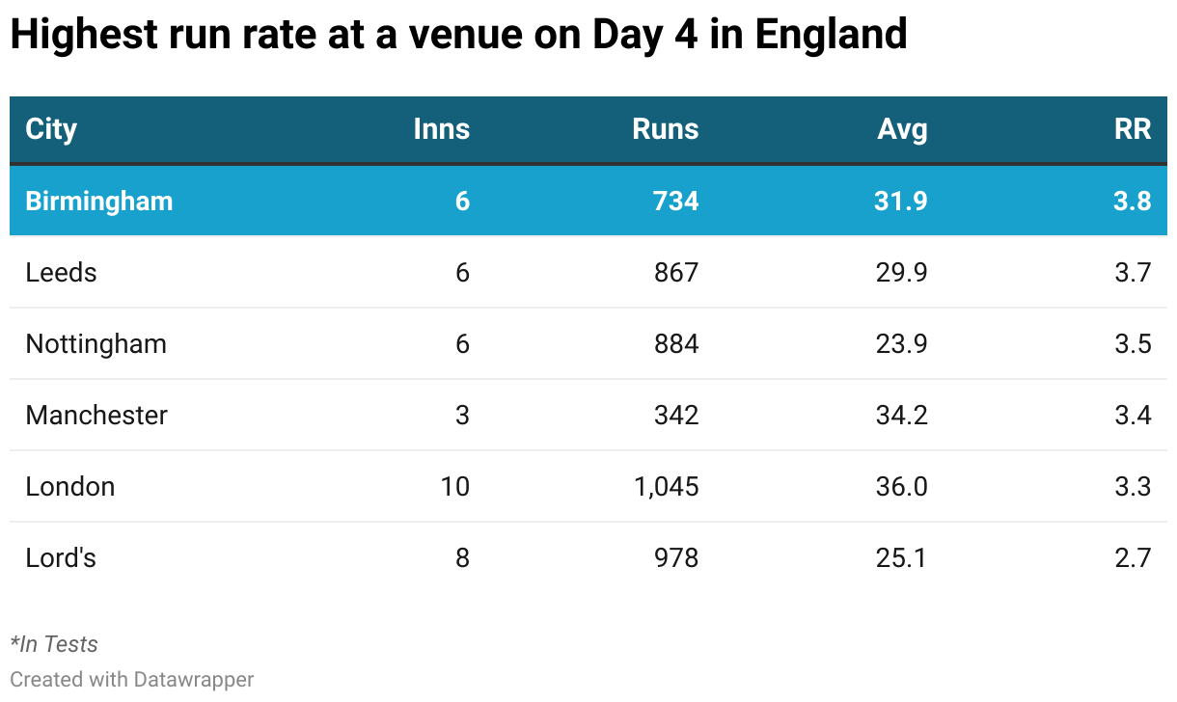The width and height of the screenshot is (1177, 702).
Task: Select the 2.7 run rate for Lord's
Action: 1133,557
